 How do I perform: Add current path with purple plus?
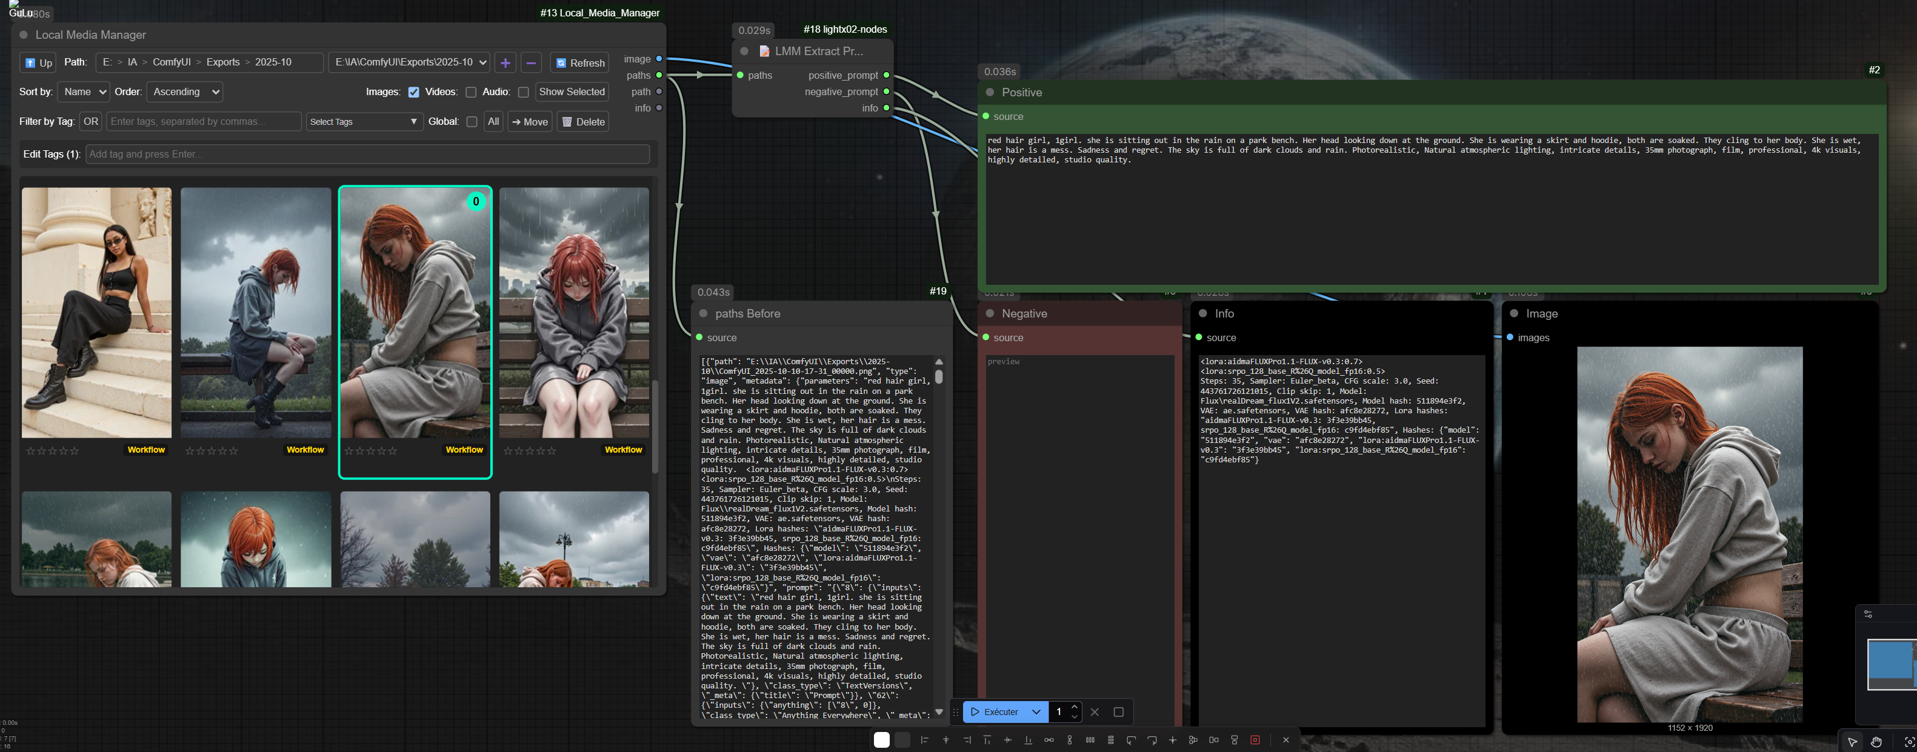pos(505,63)
